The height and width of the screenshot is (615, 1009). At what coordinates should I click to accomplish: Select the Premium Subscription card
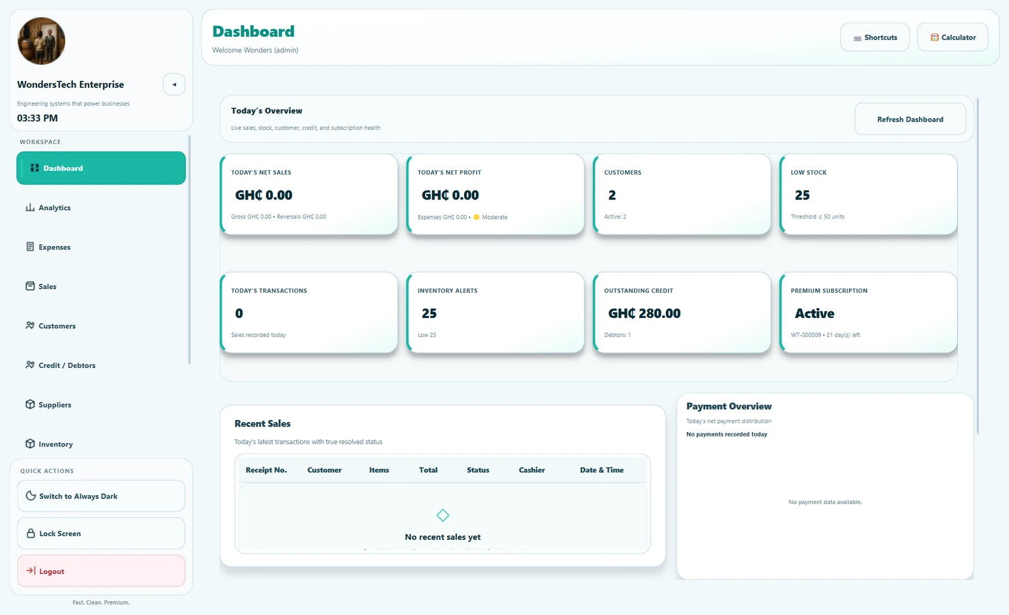[869, 312]
